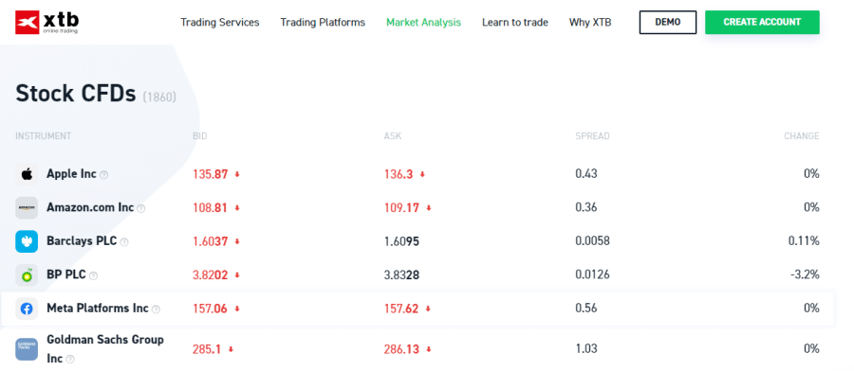Open the Learn to trade menu
This screenshot has height=371, width=854.
click(x=515, y=23)
